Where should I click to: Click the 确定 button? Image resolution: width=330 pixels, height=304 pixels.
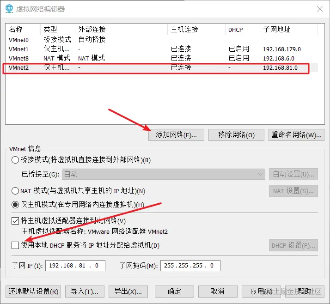174,292
